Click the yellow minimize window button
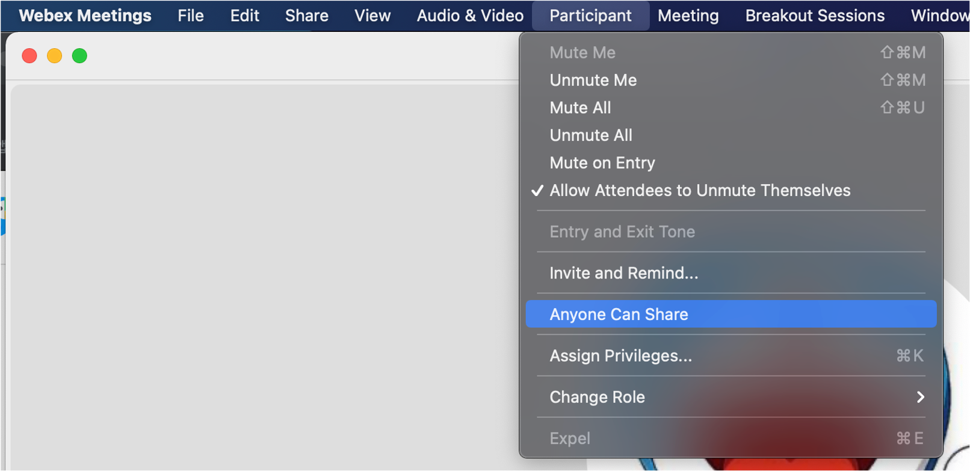Screen dimensions: 970x471 54,56
